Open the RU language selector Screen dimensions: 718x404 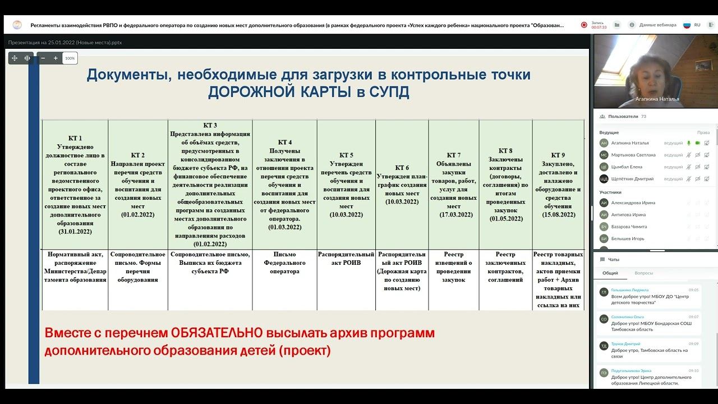pyautogui.click(x=697, y=25)
